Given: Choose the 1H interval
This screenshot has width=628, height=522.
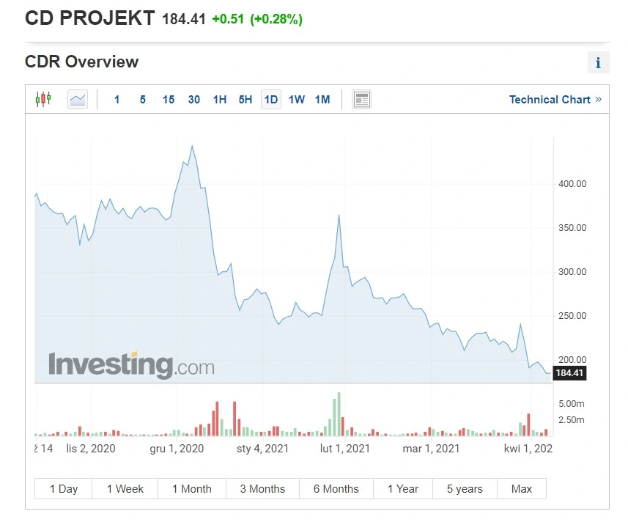Looking at the screenshot, I should click(x=220, y=100).
